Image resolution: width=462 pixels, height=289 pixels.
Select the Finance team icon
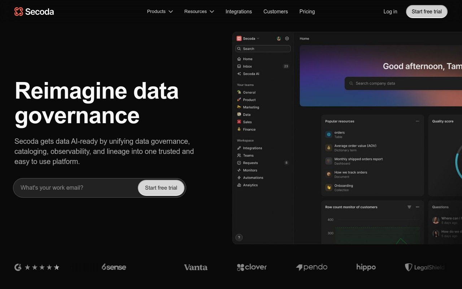239,129
